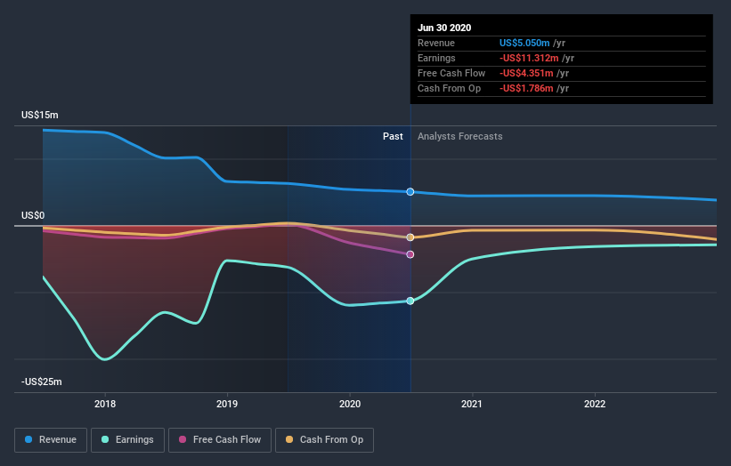Click the orange dot in Cash From Op legend
Image resolution: width=731 pixels, height=466 pixels.
point(289,439)
